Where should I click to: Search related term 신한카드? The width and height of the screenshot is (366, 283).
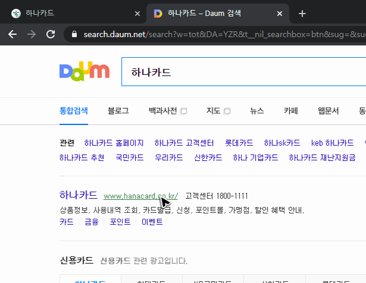pos(208,157)
